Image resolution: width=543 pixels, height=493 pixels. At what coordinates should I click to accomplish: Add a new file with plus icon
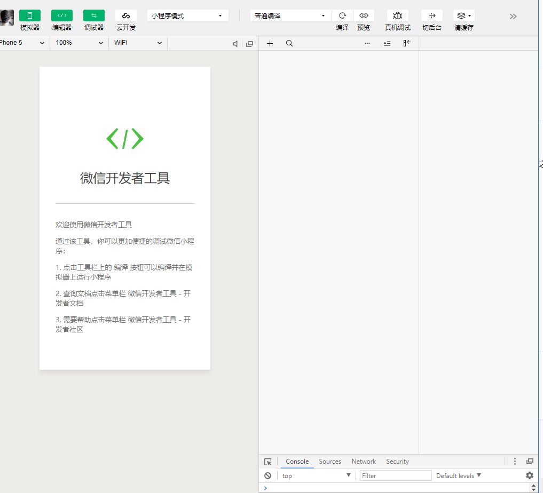(x=270, y=44)
